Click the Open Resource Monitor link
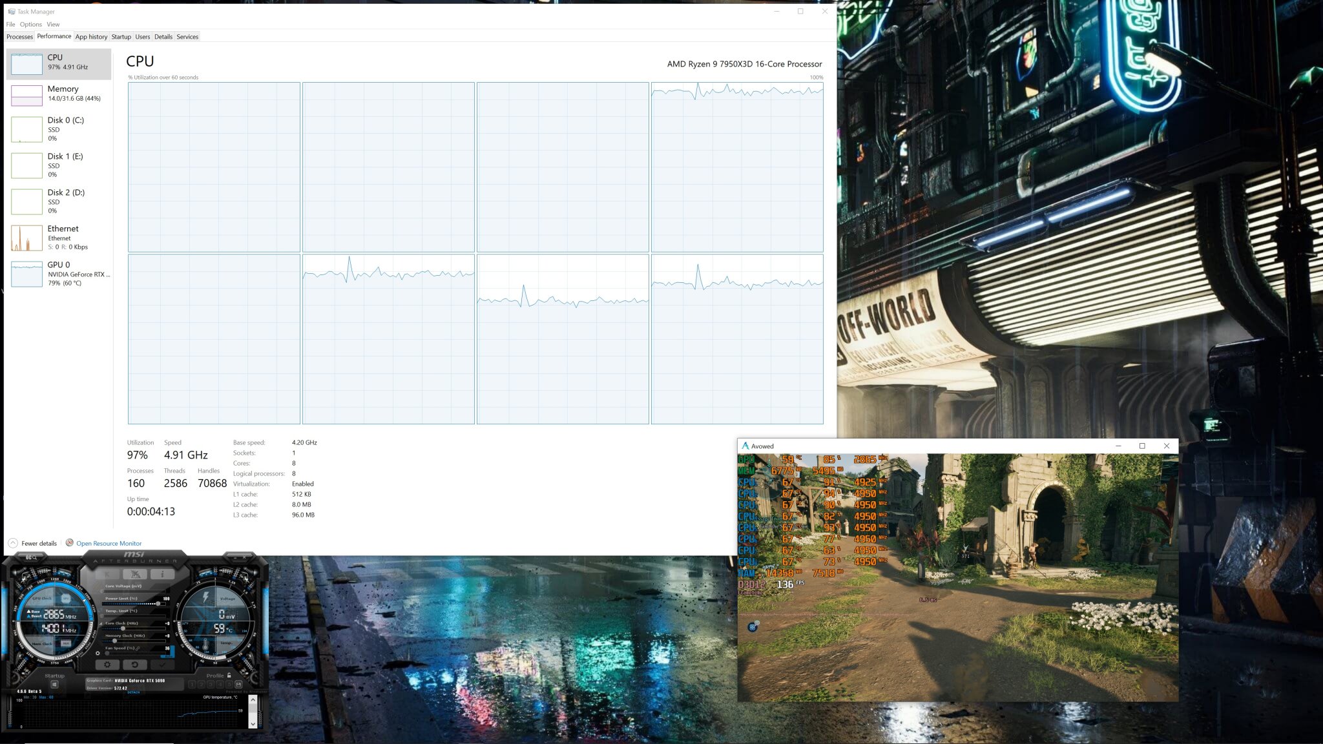Viewport: 1323px width, 744px height. [x=109, y=543]
